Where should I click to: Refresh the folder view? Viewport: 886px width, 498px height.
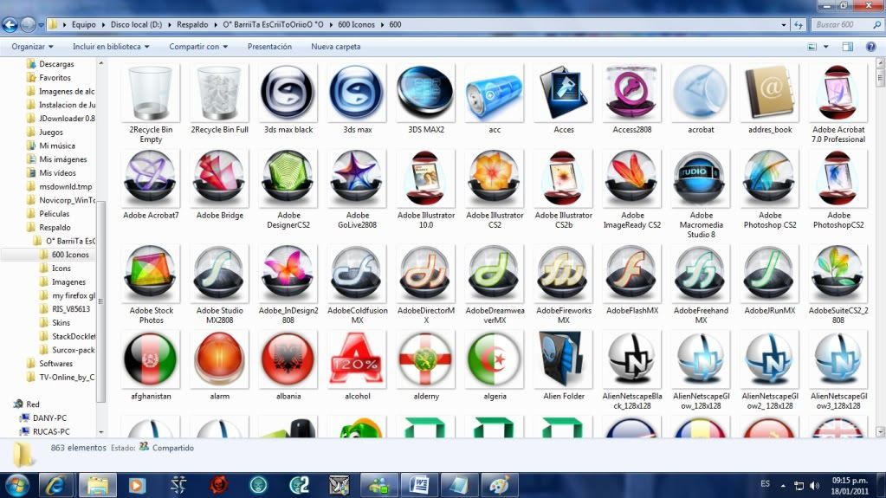coord(799,25)
